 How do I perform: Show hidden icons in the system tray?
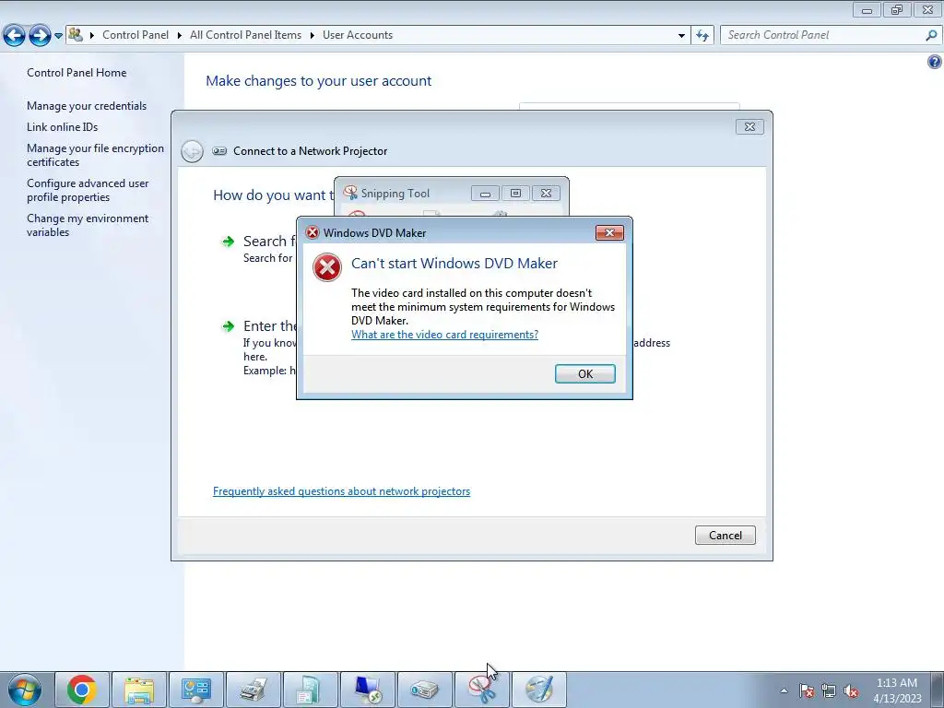(x=784, y=690)
